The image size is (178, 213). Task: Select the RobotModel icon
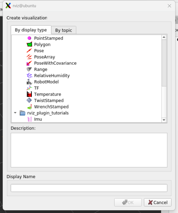(x=29, y=82)
